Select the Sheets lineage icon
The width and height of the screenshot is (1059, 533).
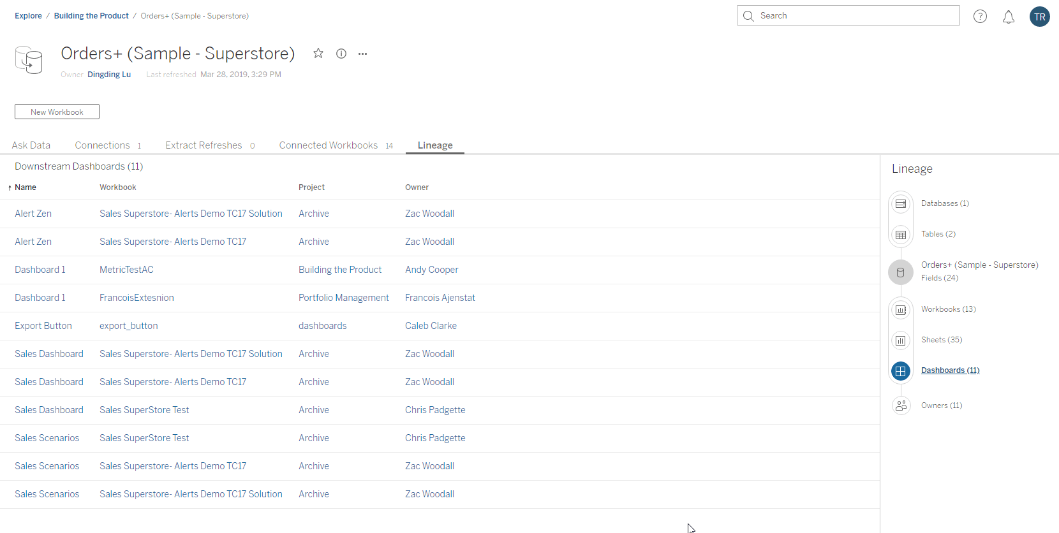[901, 340]
